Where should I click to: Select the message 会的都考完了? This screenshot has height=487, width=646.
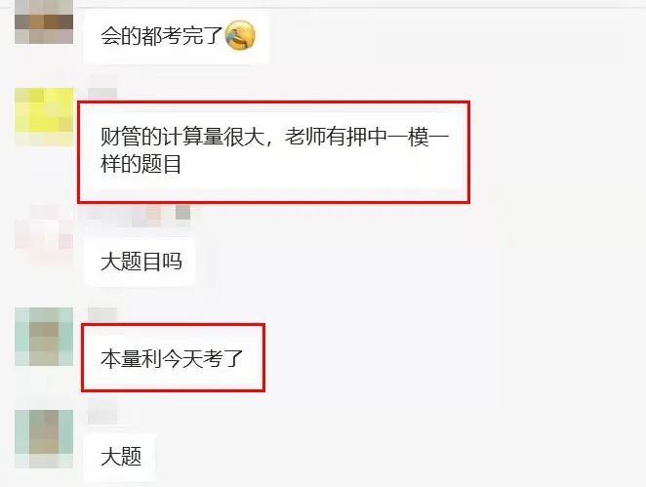177,36
